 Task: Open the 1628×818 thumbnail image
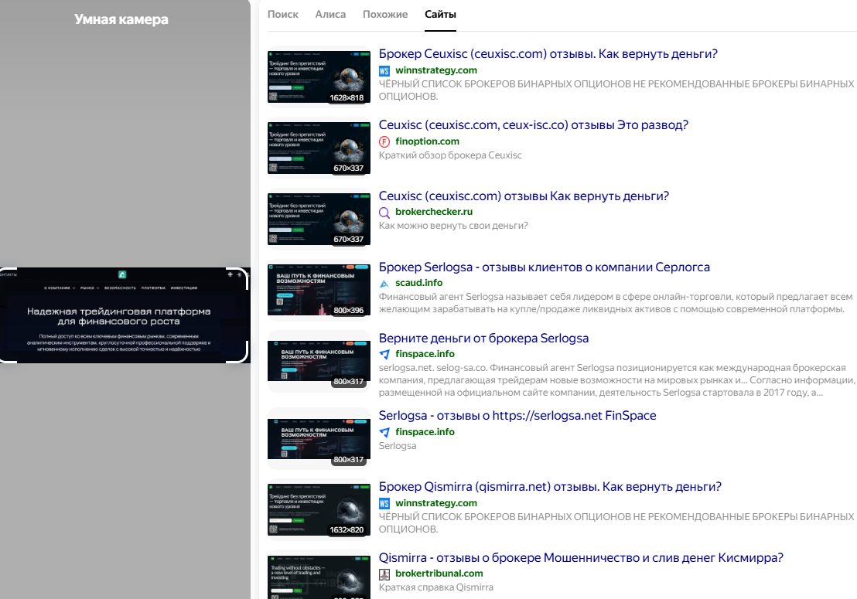coord(319,77)
